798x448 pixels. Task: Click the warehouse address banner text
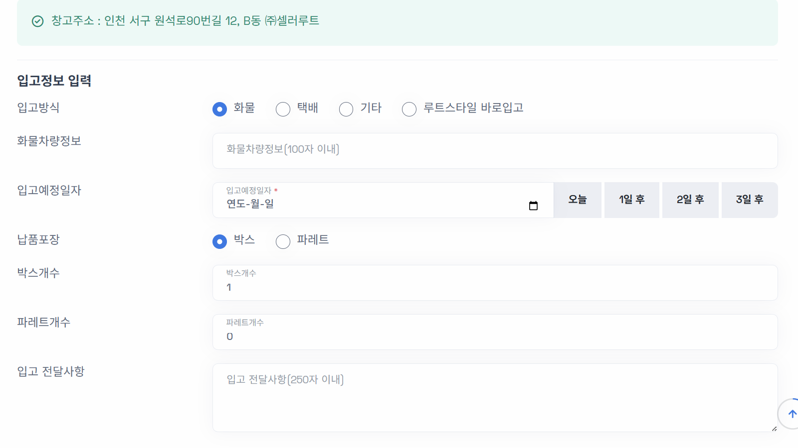coord(185,21)
